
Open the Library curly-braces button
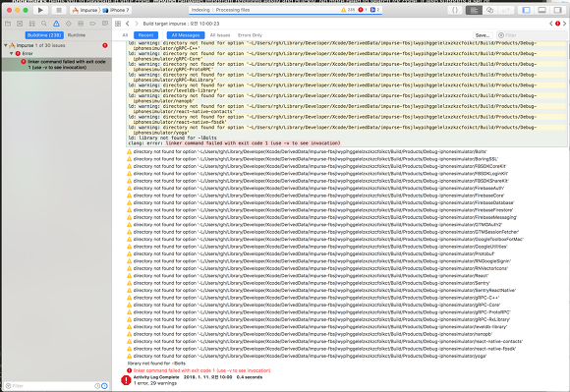pyautogui.click(x=455, y=10)
